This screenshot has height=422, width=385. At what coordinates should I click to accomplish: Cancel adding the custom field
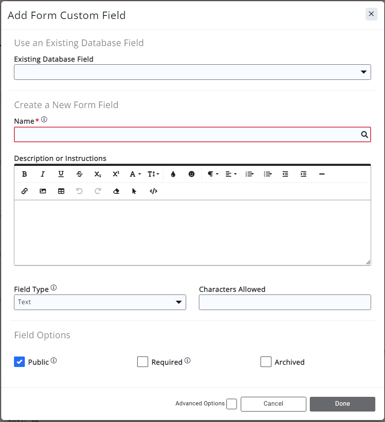point(273,404)
